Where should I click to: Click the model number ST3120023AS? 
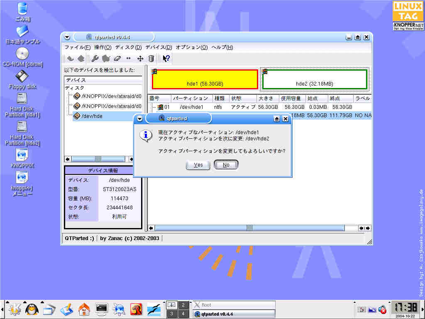pyautogui.click(x=120, y=189)
